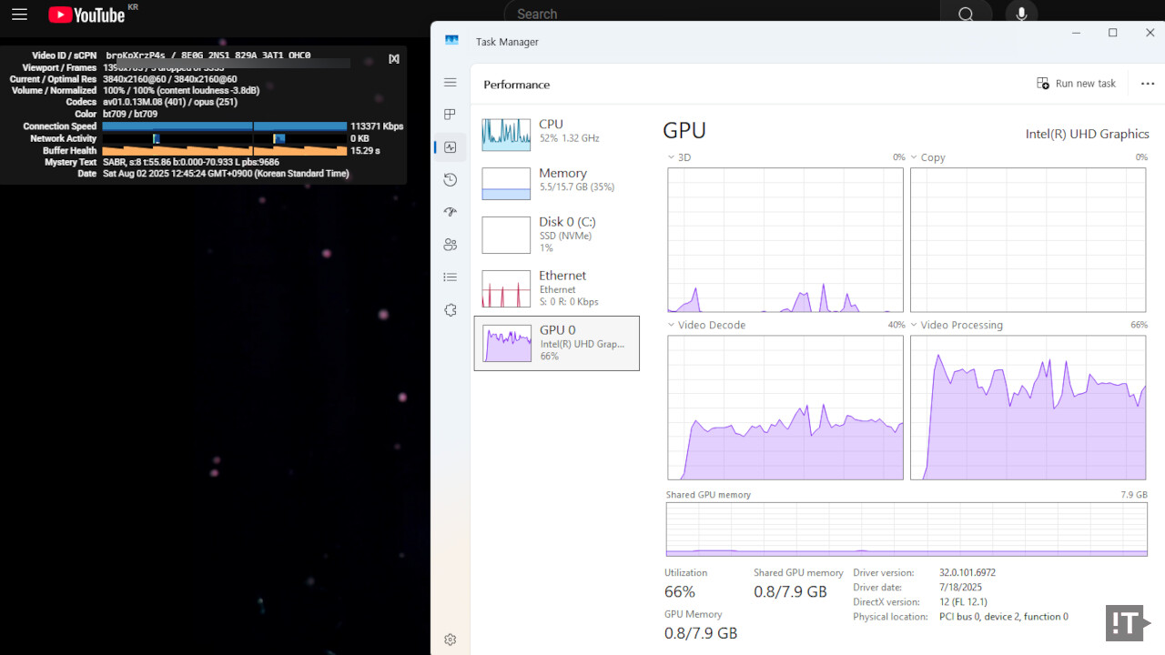The height and width of the screenshot is (655, 1165).
Task: Click the YouTube search magnifier button
Action: 966,15
